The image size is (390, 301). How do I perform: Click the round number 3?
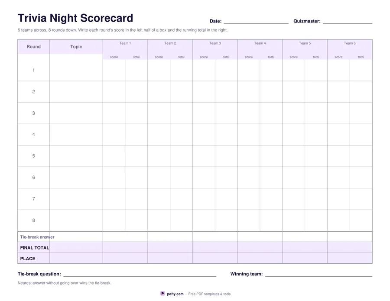(x=33, y=113)
